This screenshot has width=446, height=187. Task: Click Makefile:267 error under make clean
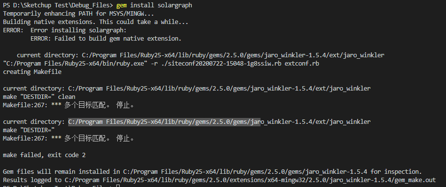pos(68,105)
